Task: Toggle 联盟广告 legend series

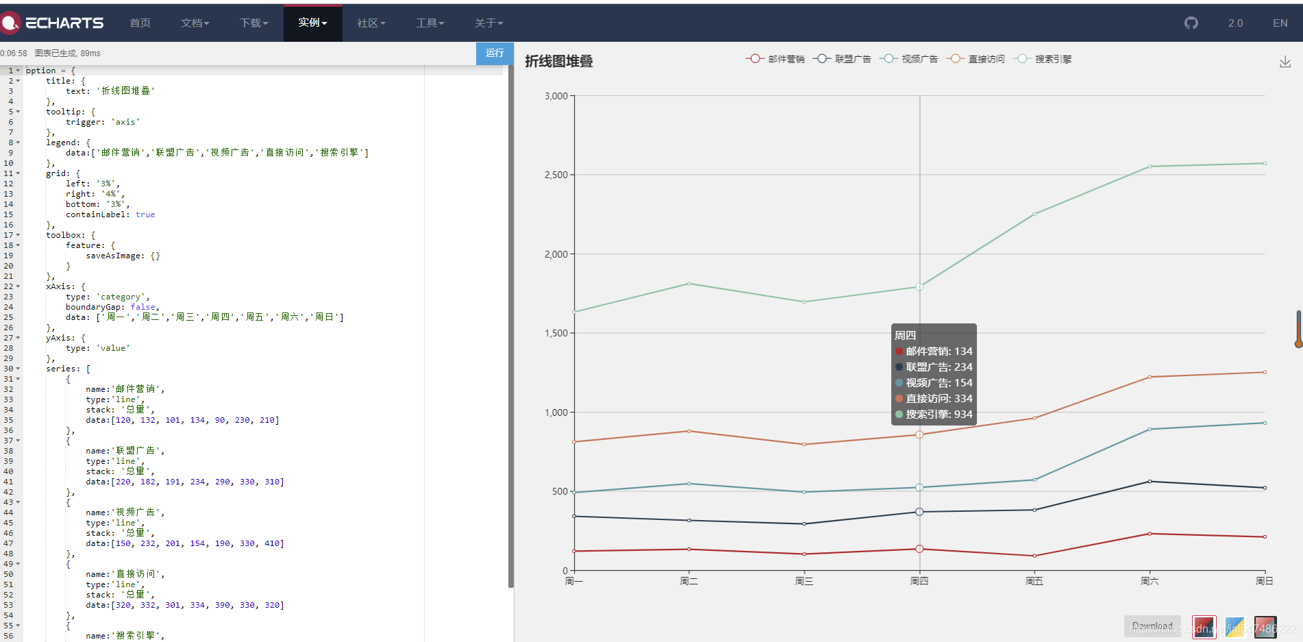Action: tap(842, 59)
